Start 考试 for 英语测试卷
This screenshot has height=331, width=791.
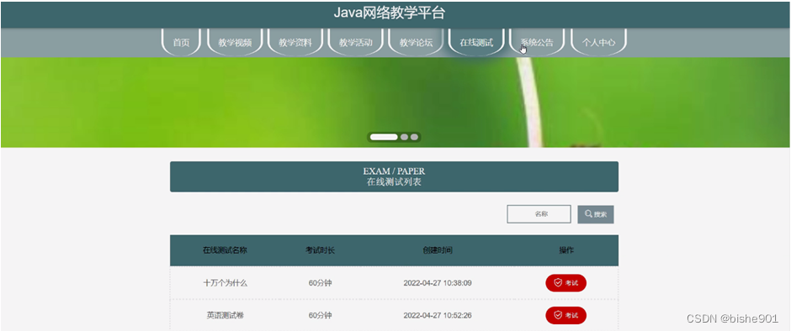[566, 315]
